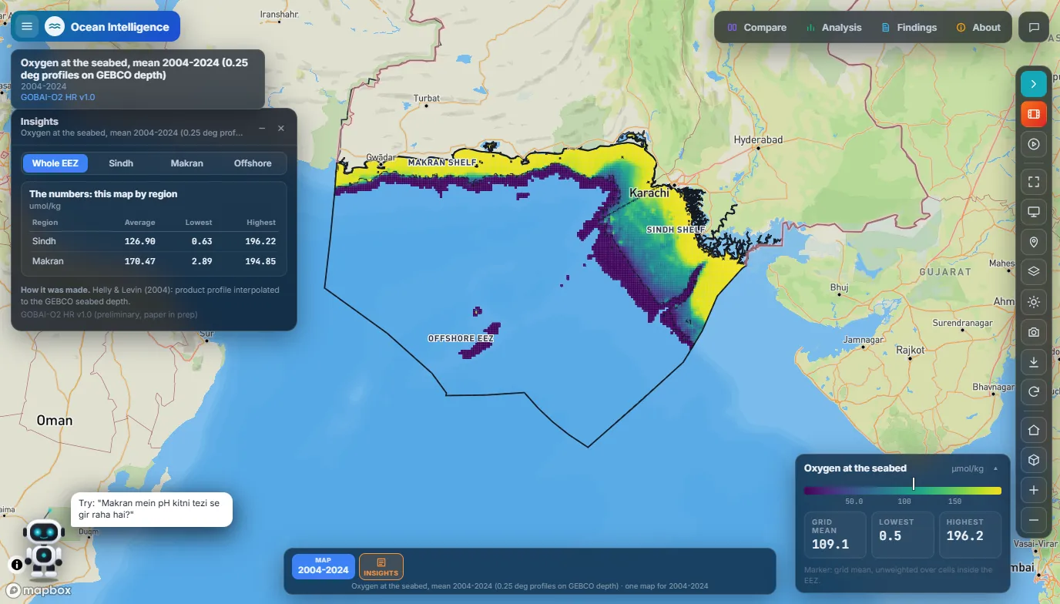The width and height of the screenshot is (1060, 604).
Task: Select the Whole EEZ tab
Action: coord(55,163)
